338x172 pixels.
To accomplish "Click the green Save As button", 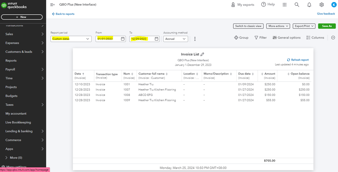I will (326, 26).
